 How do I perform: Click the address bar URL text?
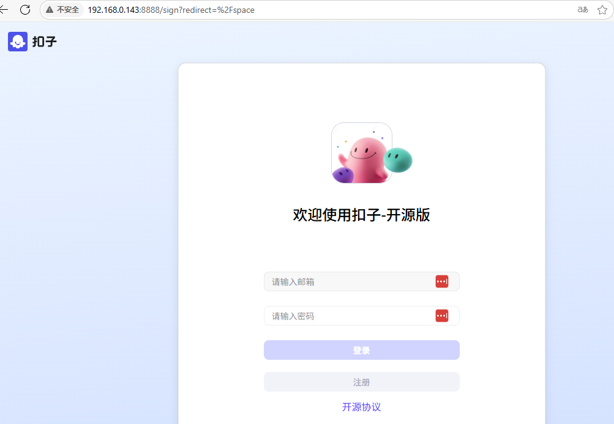coord(171,10)
